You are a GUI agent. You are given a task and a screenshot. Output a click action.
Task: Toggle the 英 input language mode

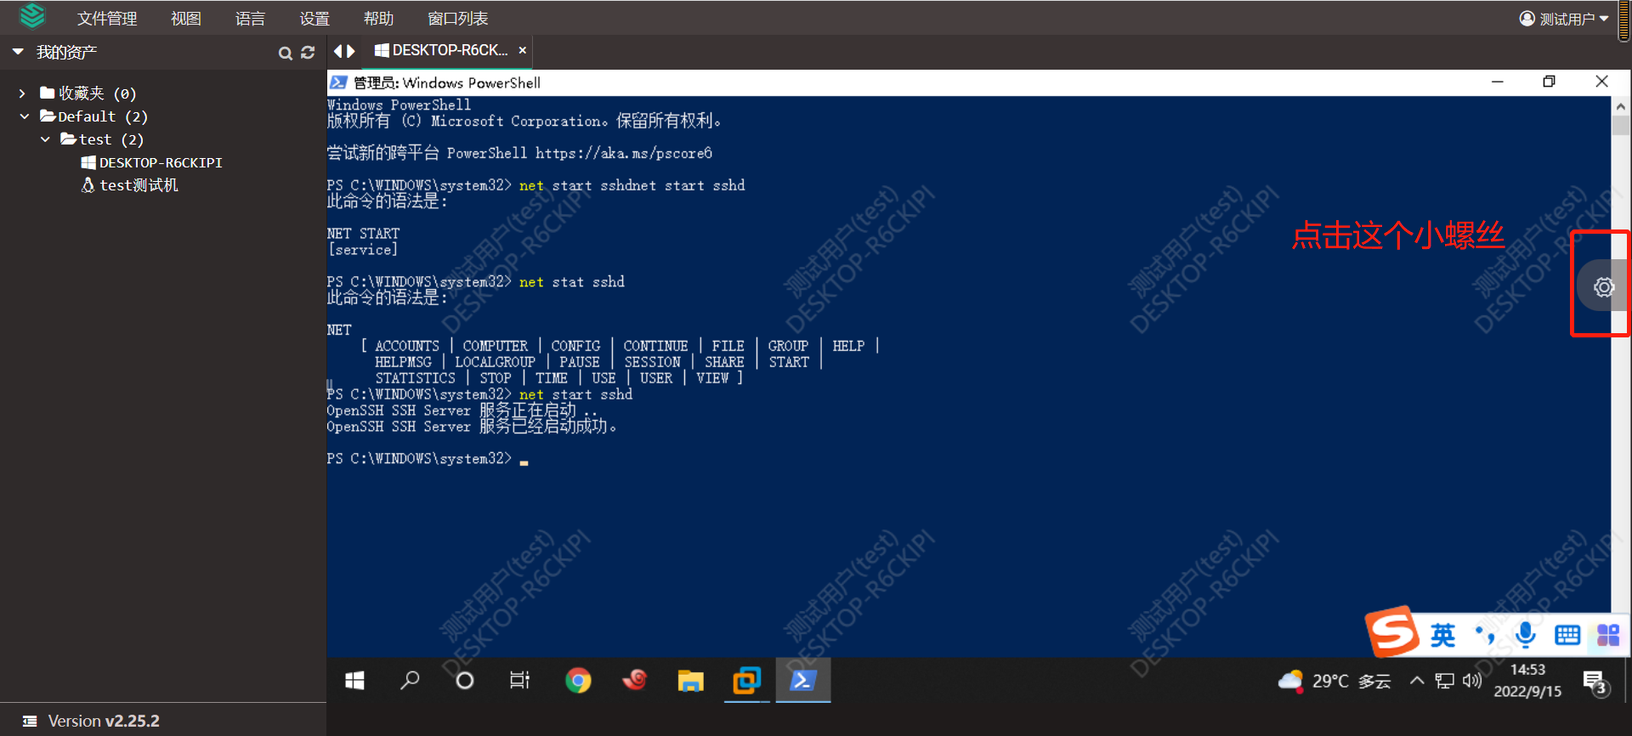coord(1442,635)
